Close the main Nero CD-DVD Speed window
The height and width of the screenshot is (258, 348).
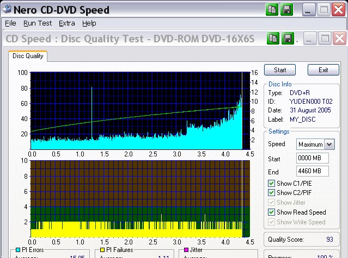(338, 10)
